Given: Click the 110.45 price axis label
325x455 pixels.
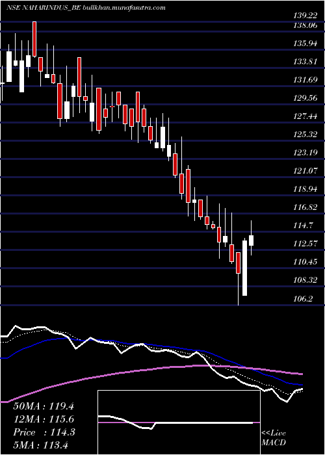Looking at the screenshot, I should point(307,262).
